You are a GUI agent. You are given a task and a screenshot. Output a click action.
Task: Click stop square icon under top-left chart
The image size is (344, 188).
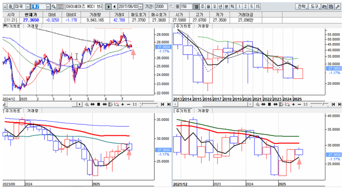click(99, 104)
